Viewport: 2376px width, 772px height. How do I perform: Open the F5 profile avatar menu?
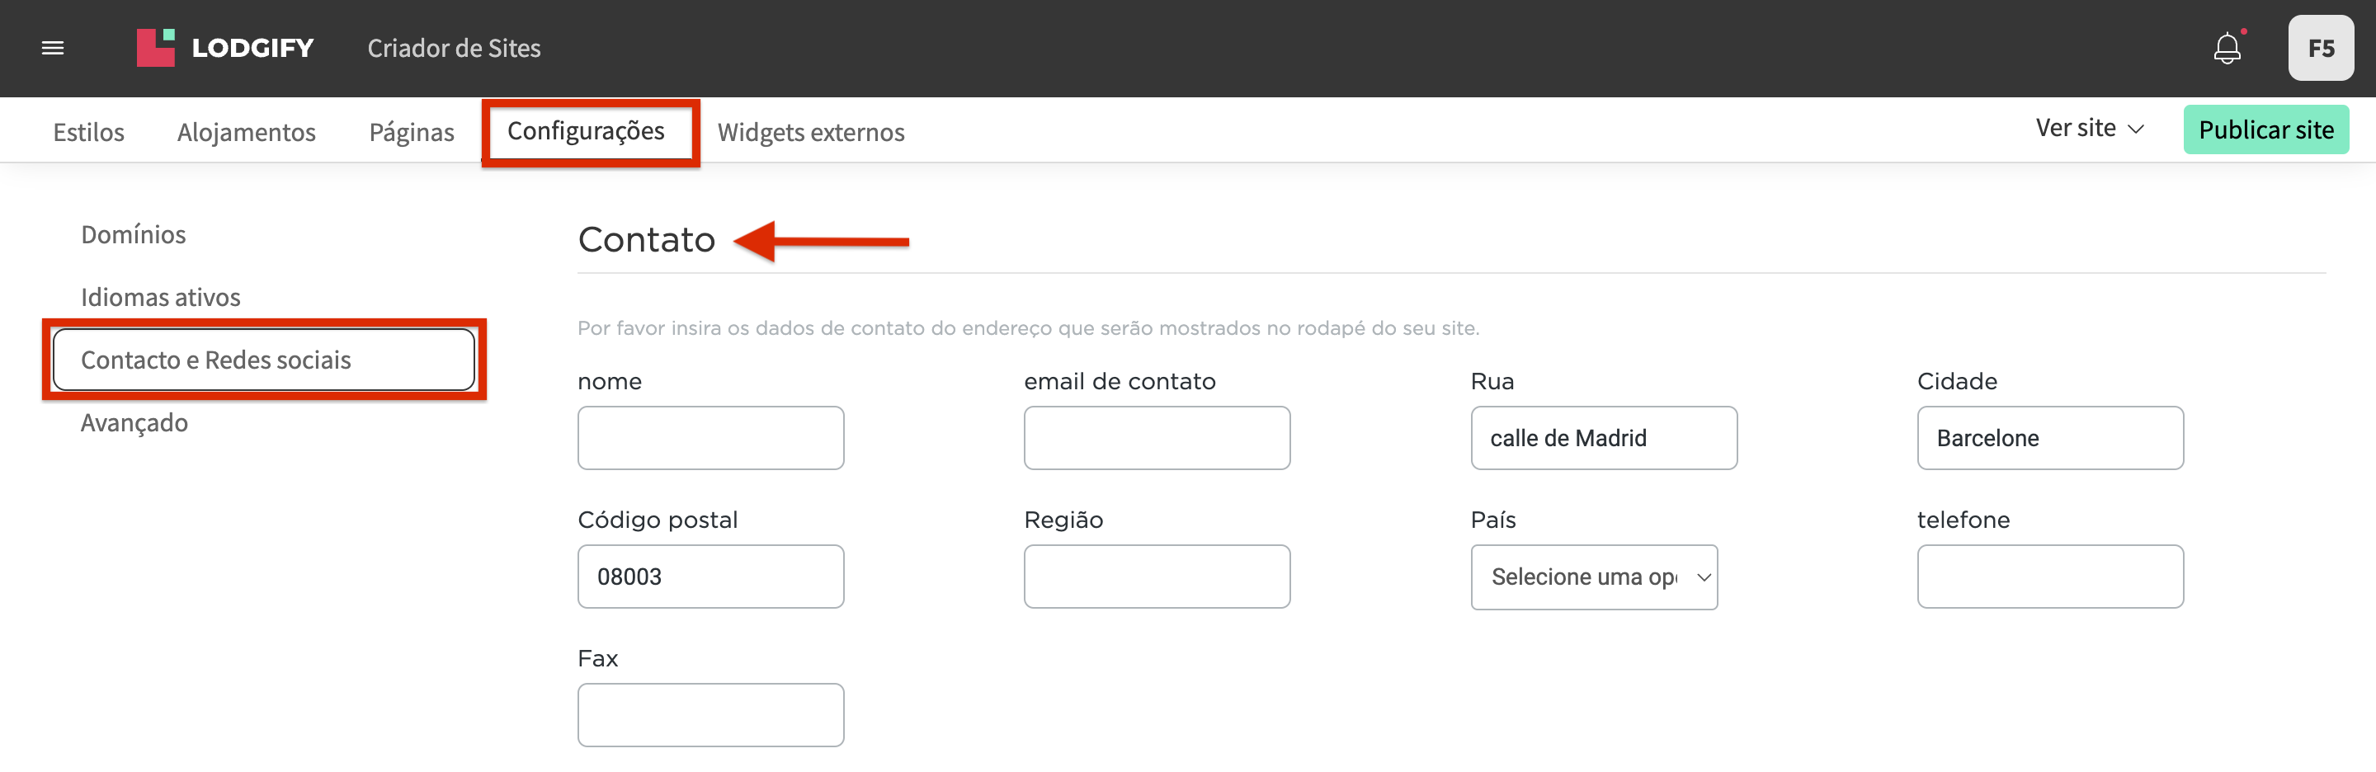[x=2320, y=48]
